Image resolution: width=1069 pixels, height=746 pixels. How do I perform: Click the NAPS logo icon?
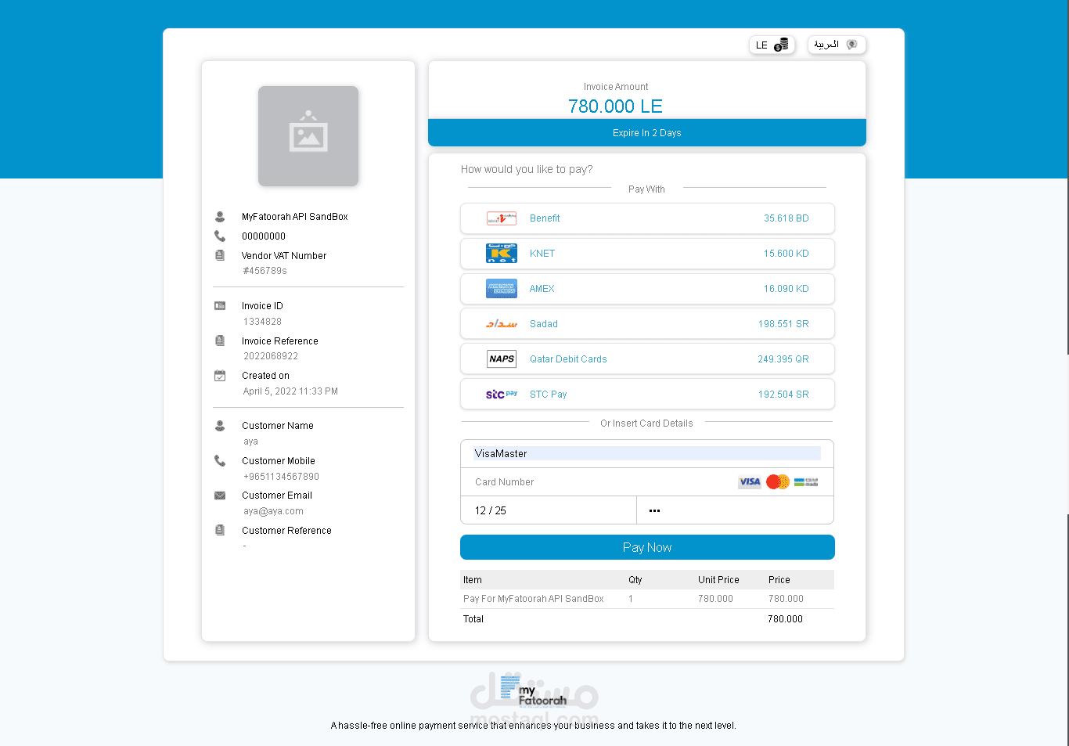[x=502, y=359]
